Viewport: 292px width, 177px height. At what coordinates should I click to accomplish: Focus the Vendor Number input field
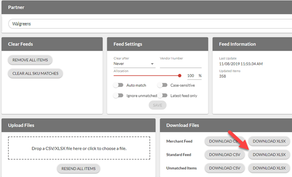coord(180,64)
